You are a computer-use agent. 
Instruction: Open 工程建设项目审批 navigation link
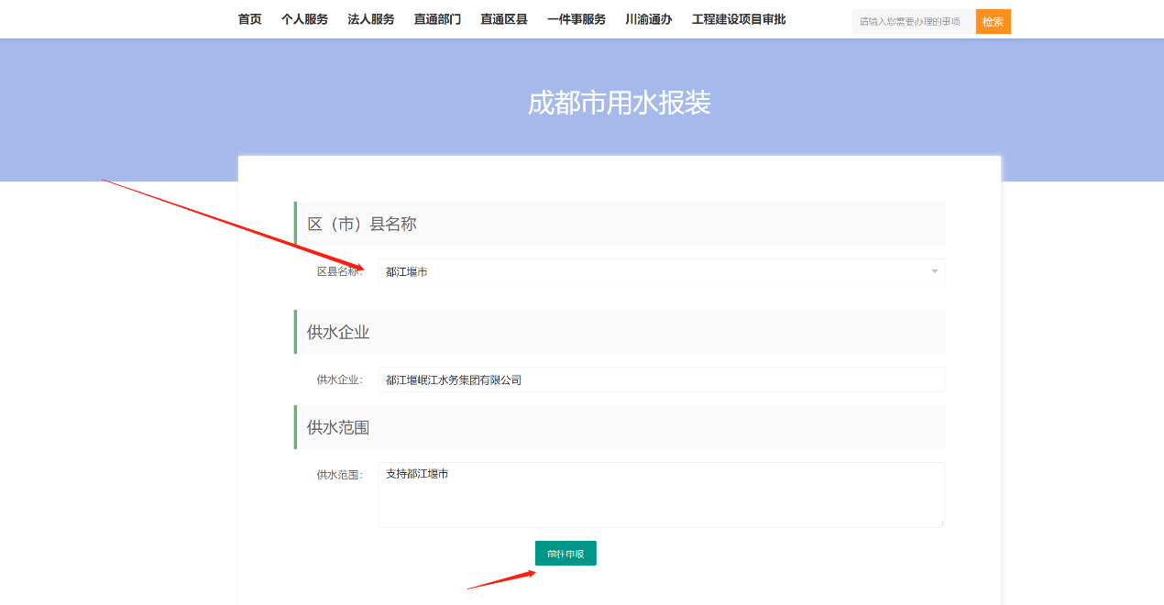(738, 19)
